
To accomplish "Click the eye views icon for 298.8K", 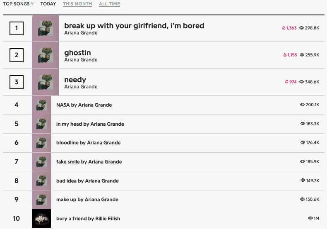I will pos(301,28).
